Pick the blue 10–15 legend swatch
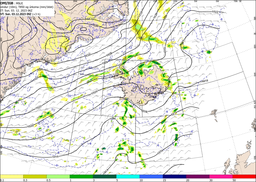This screenshot has width=256, height=182. [151, 176]
